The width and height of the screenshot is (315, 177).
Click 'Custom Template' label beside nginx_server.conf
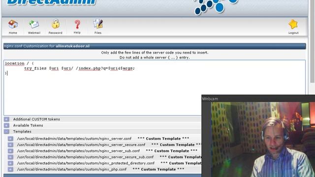tap(163, 139)
